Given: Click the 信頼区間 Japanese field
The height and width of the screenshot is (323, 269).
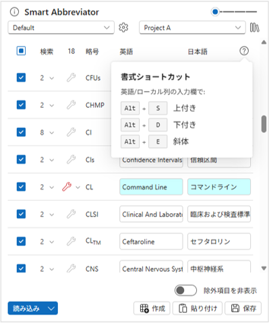Looking at the screenshot, I should tap(219, 162).
